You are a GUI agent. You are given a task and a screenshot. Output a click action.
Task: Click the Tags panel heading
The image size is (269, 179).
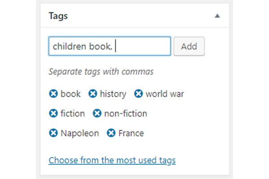[x=58, y=16]
